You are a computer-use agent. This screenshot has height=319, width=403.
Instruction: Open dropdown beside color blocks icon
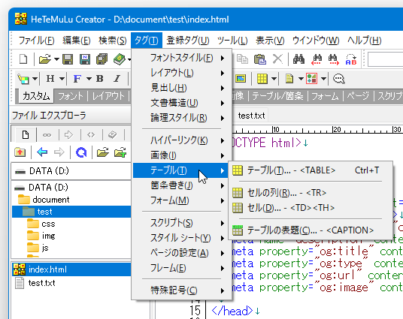tap(323, 79)
